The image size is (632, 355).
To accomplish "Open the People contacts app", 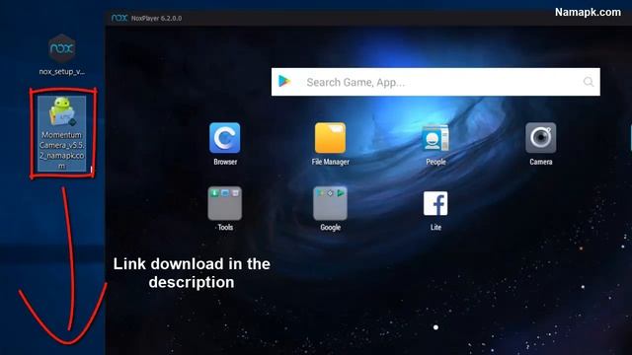I will point(435,138).
